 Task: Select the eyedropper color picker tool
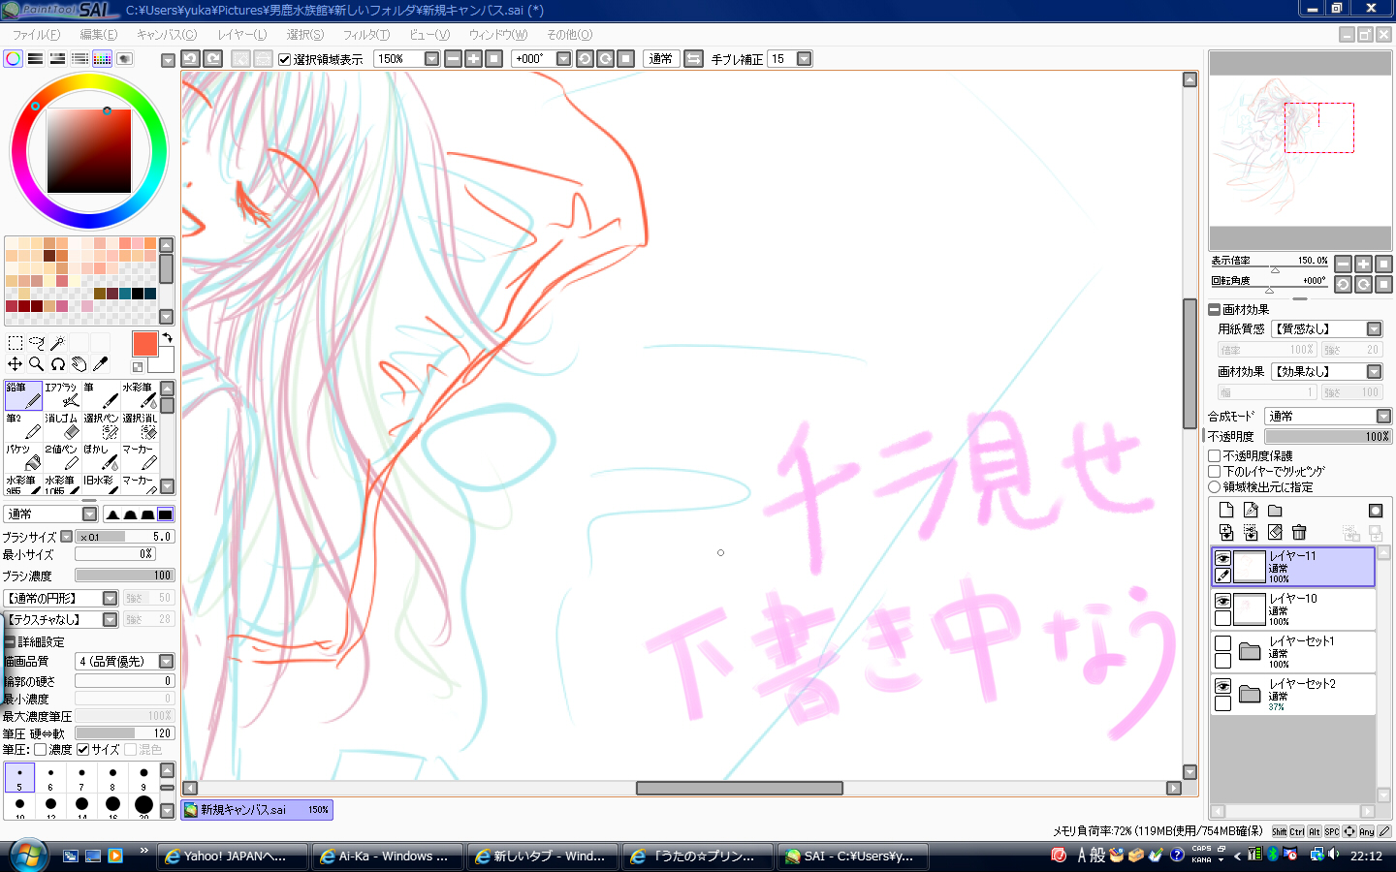pyautogui.click(x=100, y=364)
